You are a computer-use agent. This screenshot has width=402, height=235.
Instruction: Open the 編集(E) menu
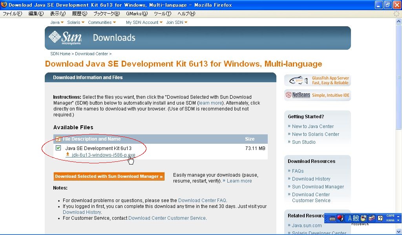click(x=36, y=14)
